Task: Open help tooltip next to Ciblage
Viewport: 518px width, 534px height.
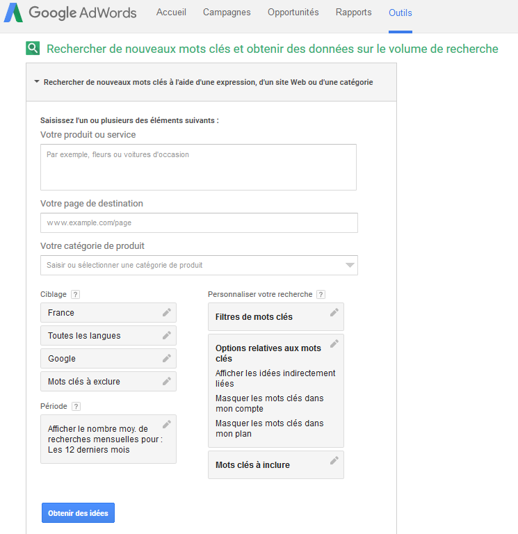Action: coord(75,295)
